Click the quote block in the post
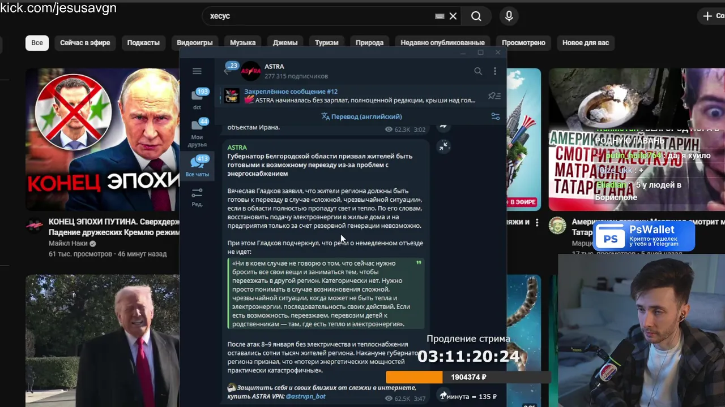The width and height of the screenshot is (725, 407). click(326, 293)
